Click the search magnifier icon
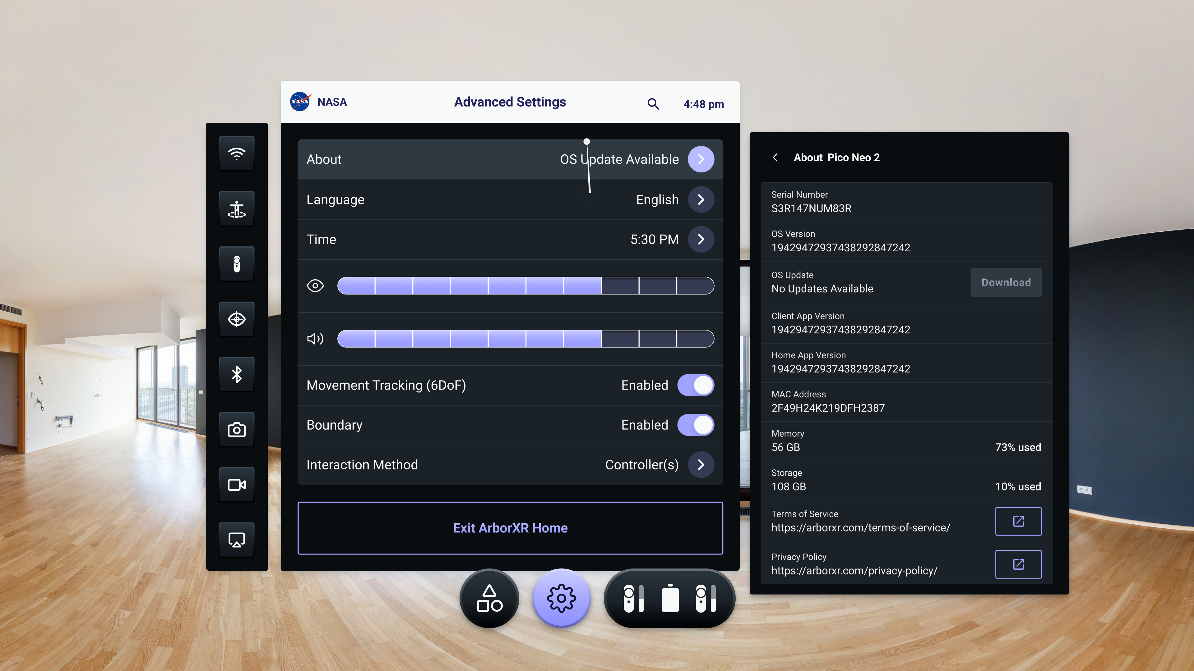The image size is (1194, 671). pyautogui.click(x=653, y=104)
